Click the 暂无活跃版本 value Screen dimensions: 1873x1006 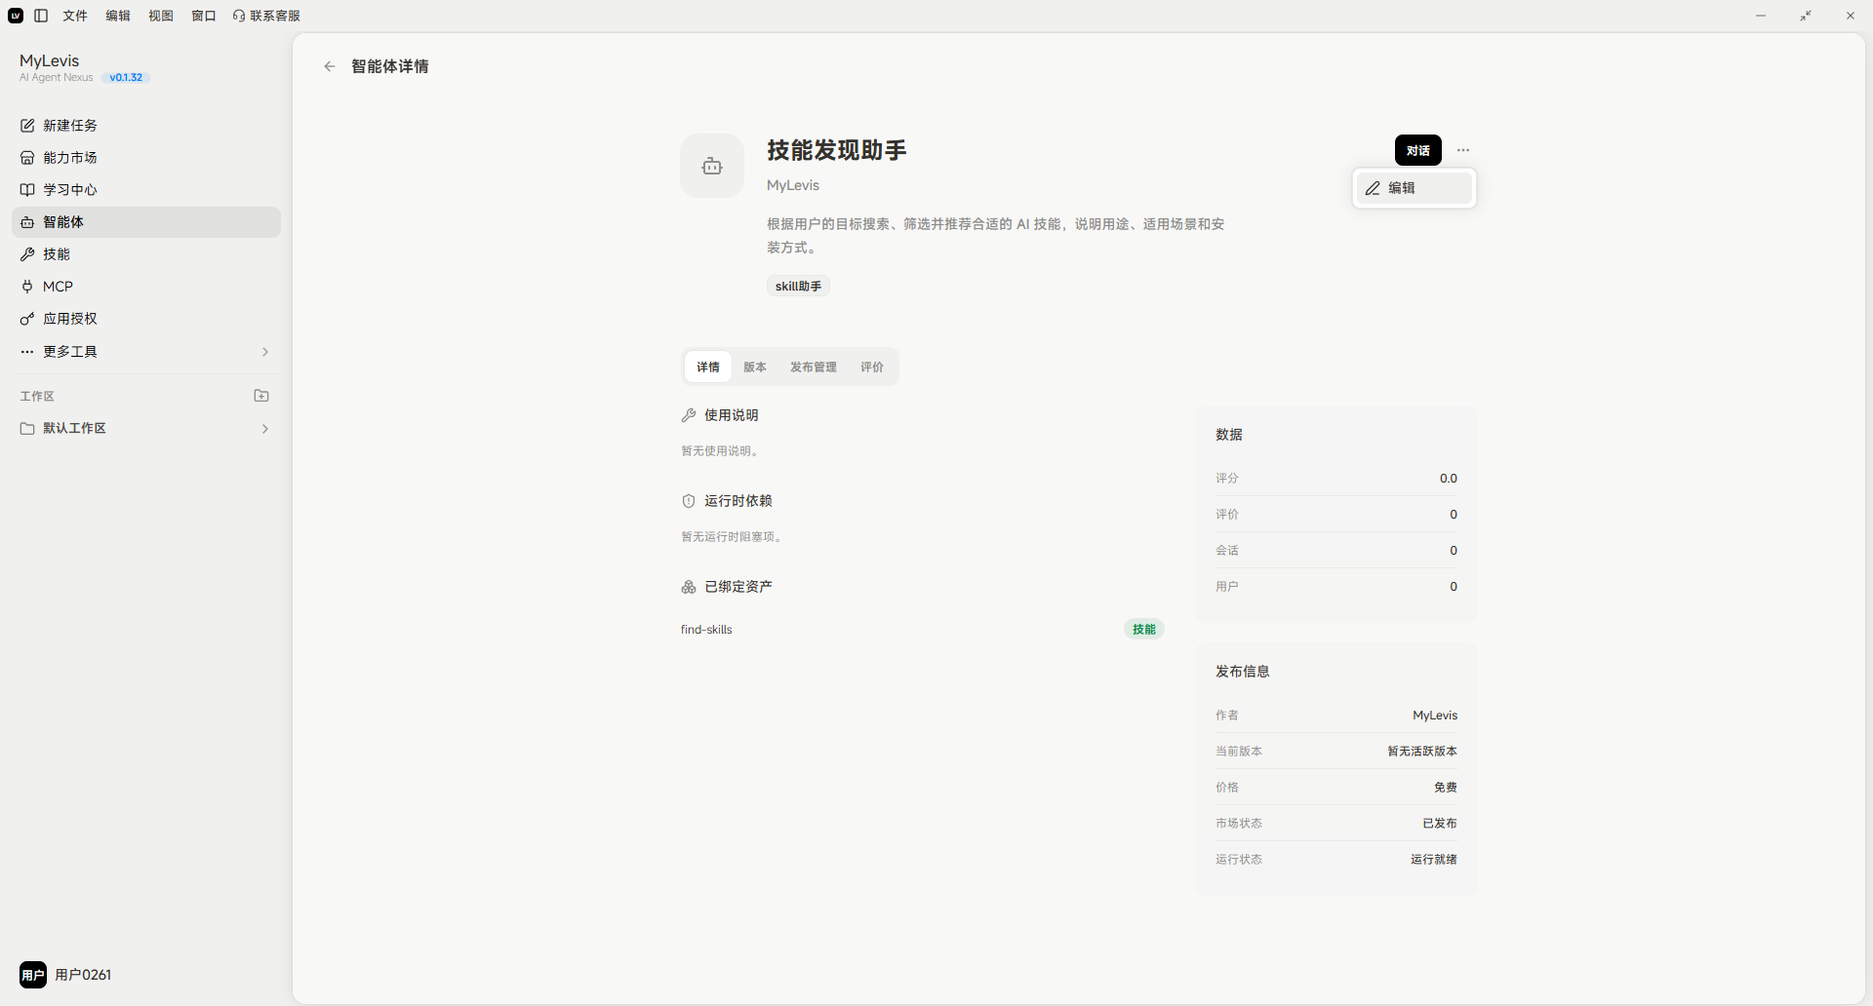tap(1422, 752)
